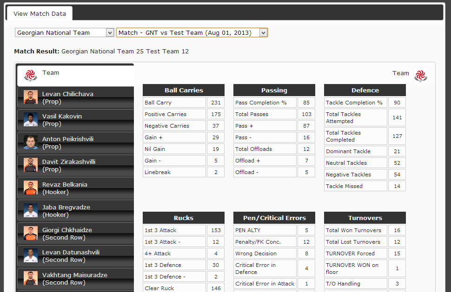Click the Critical Error in Attack label
Image resolution: width=451 pixels, height=292 pixels.
point(265,284)
